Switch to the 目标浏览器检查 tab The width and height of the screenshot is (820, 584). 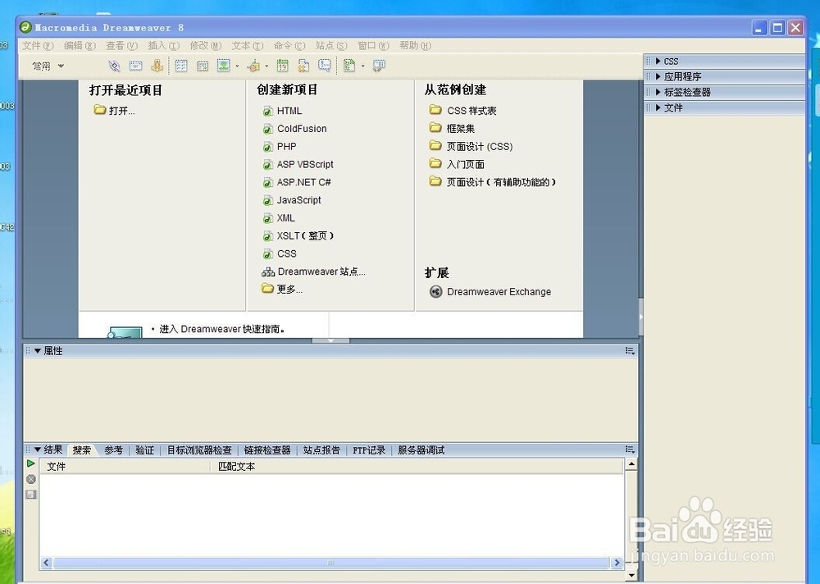199,450
